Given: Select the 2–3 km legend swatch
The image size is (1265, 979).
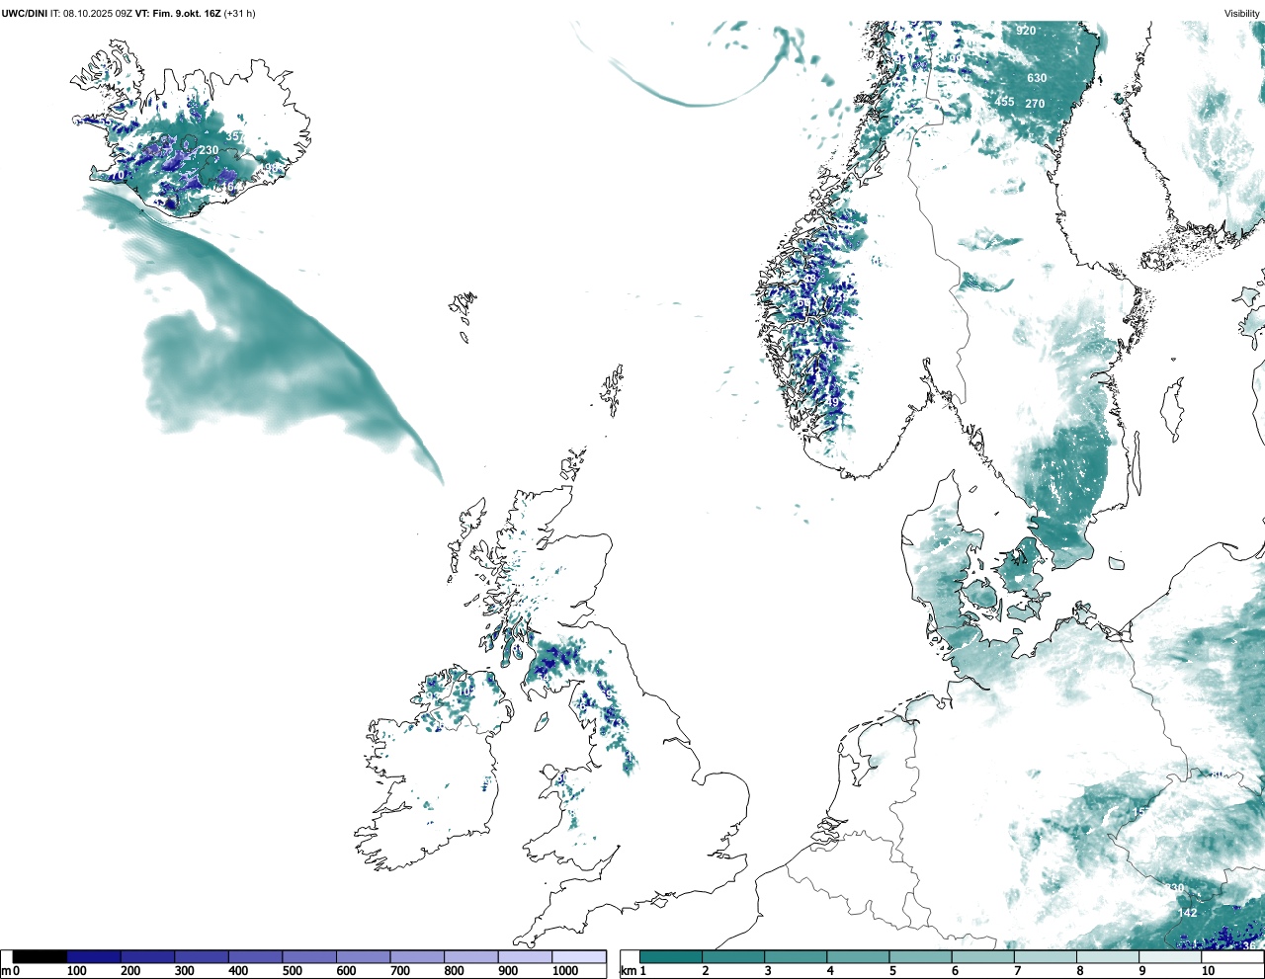Looking at the screenshot, I should click(732, 956).
